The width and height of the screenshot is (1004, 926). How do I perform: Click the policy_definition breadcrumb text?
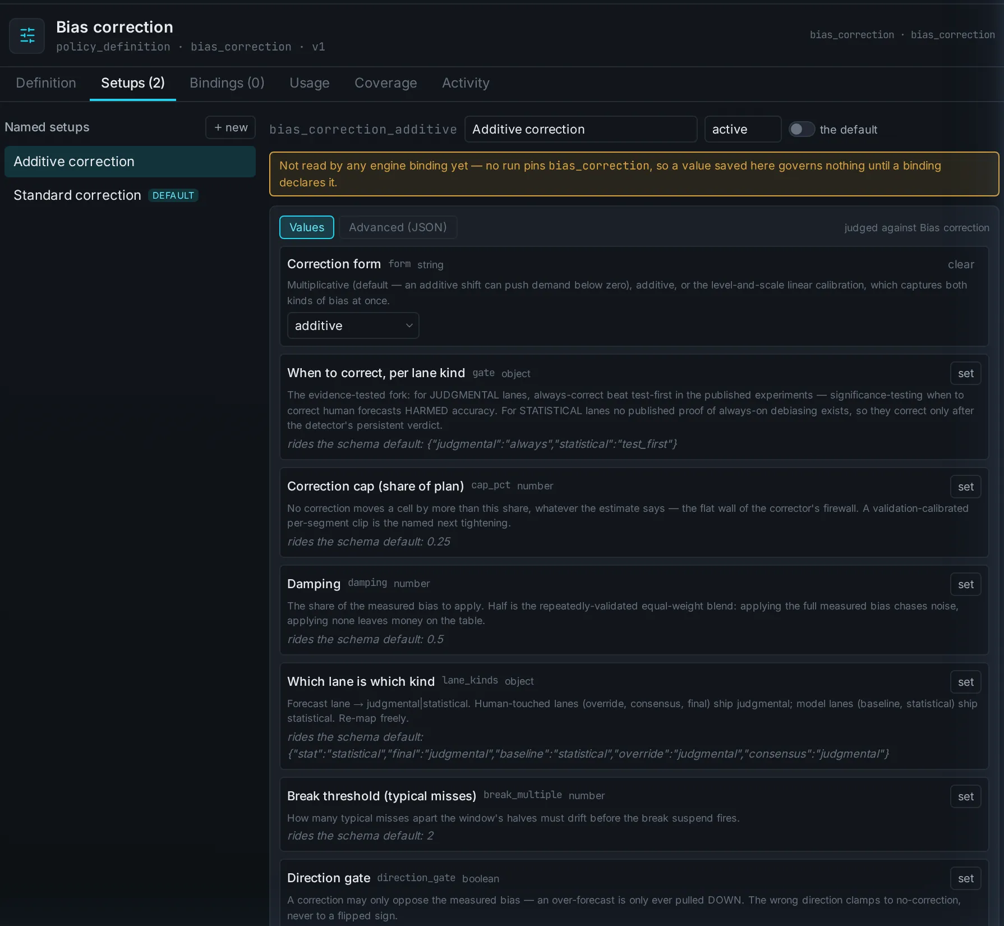coord(113,47)
